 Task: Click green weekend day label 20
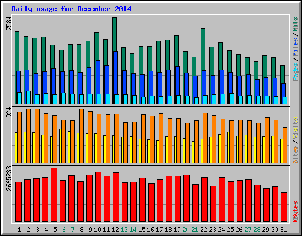186,230
